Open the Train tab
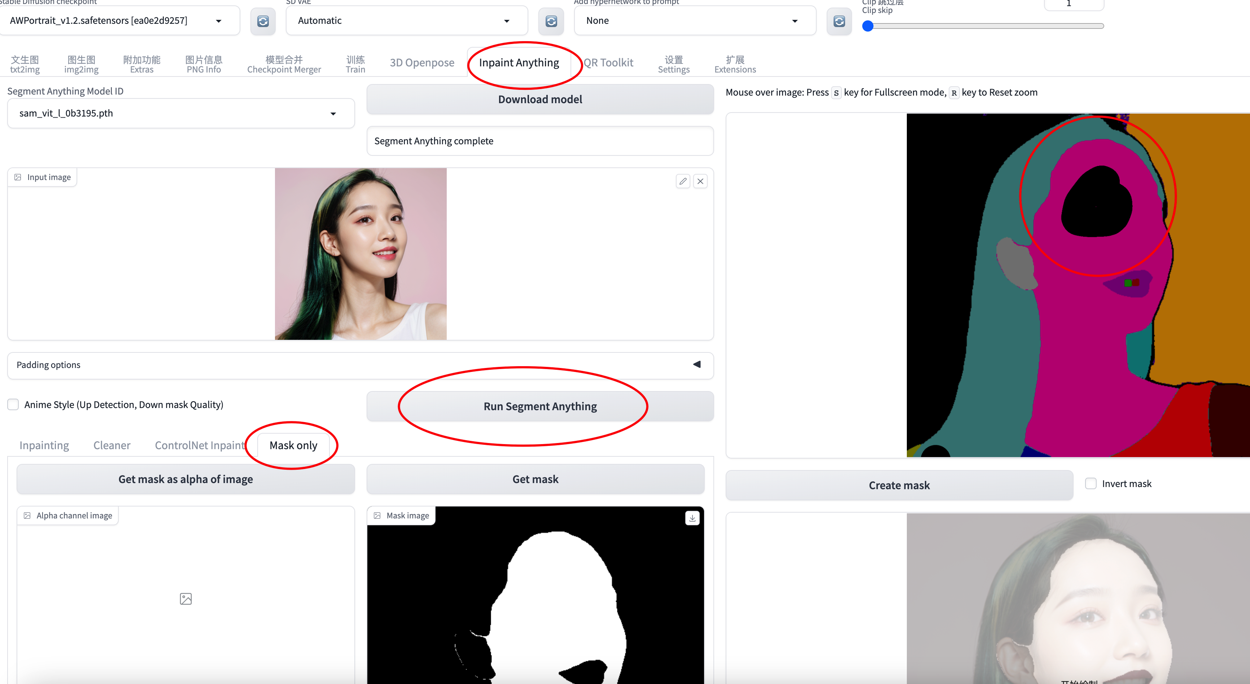Viewport: 1250px width, 684px height. point(355,64)
